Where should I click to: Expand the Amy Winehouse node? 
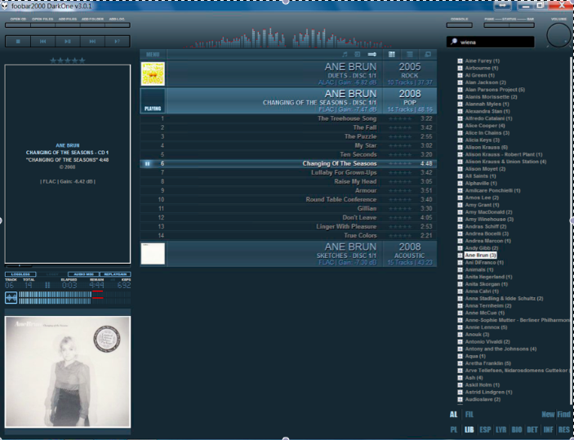pos(460,220)
